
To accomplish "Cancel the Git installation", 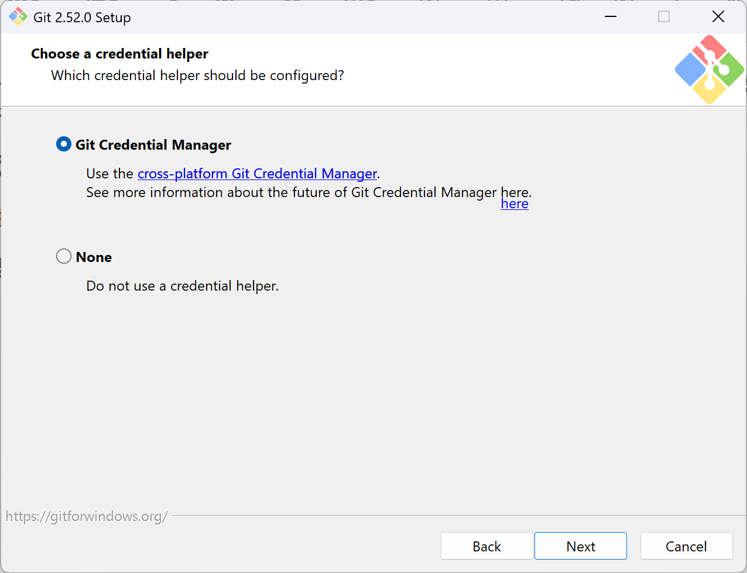I will [x=686, y=546].
